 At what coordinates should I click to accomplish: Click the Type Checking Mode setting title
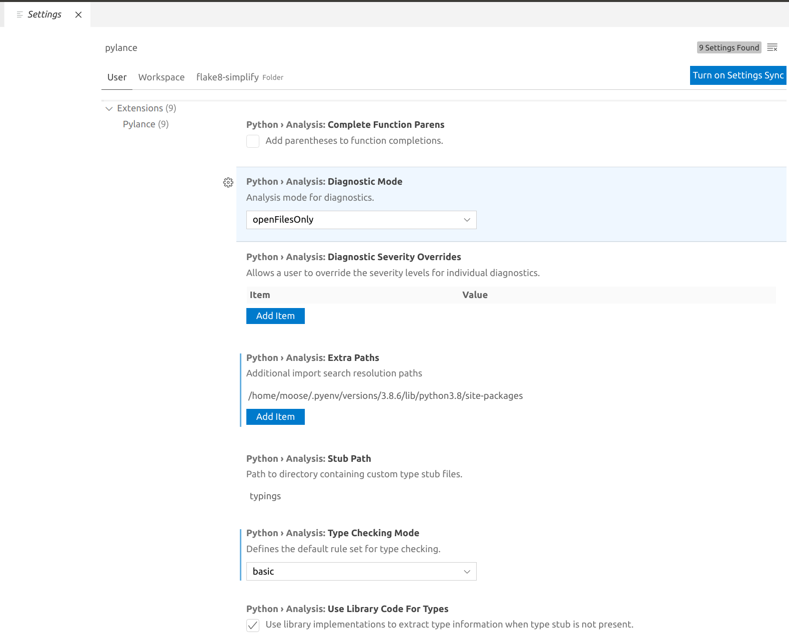pos(333,533)
